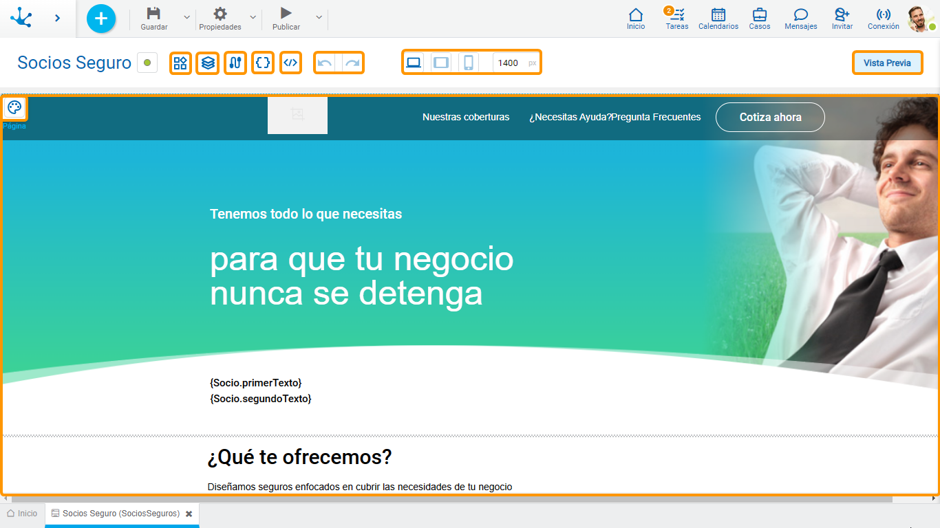The image size is (940, 528).
Task: Select the Diseñamos seguros enfocados paragraph
Action: click(x=360, y=487)
